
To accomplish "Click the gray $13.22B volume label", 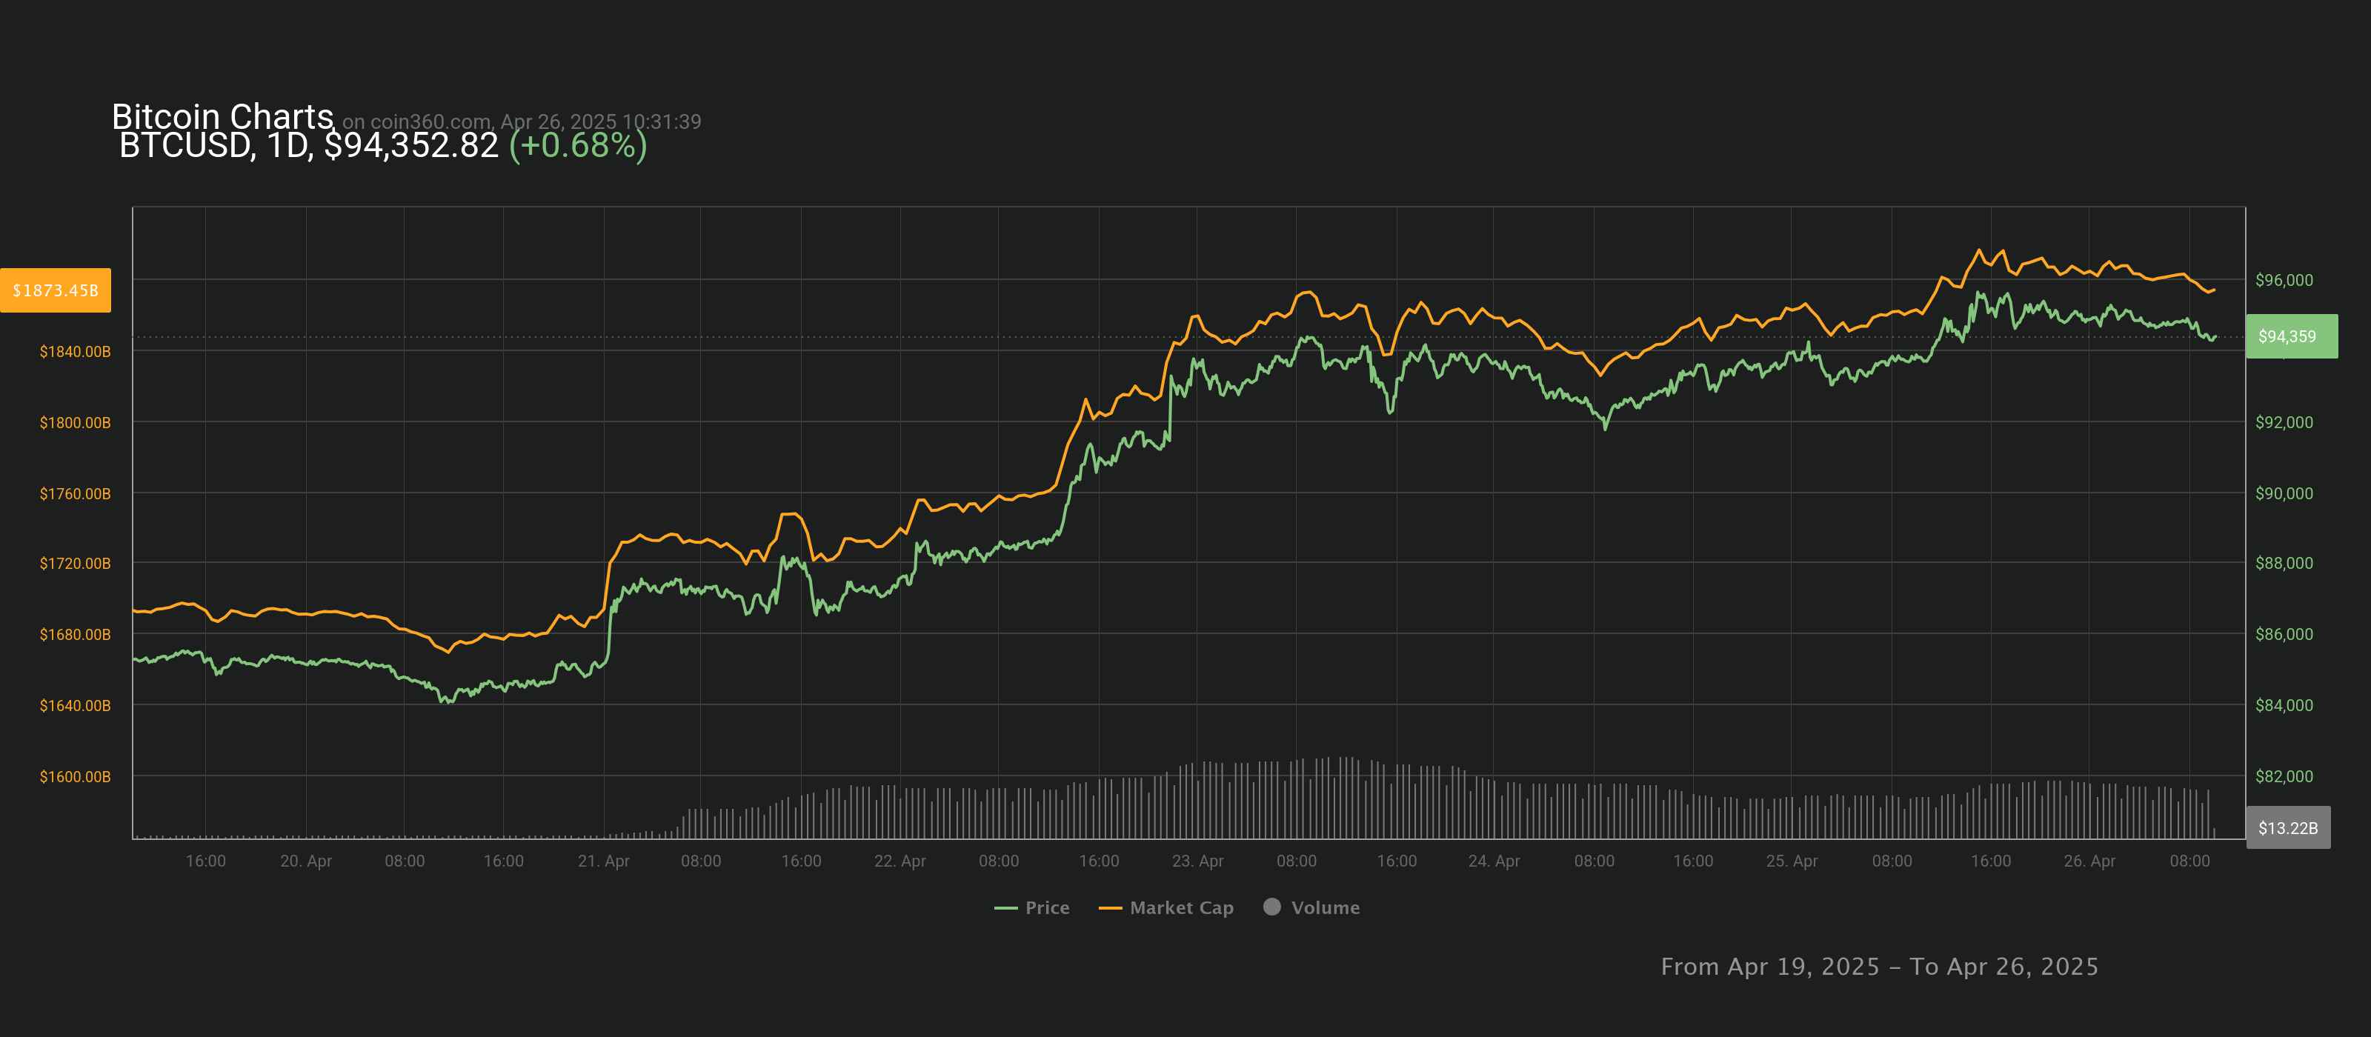I will pos(2287,828).
